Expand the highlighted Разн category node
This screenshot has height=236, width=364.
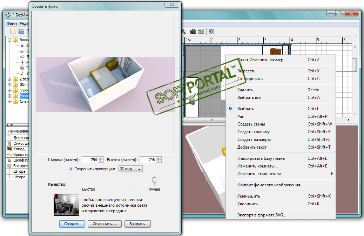(9, 96)
